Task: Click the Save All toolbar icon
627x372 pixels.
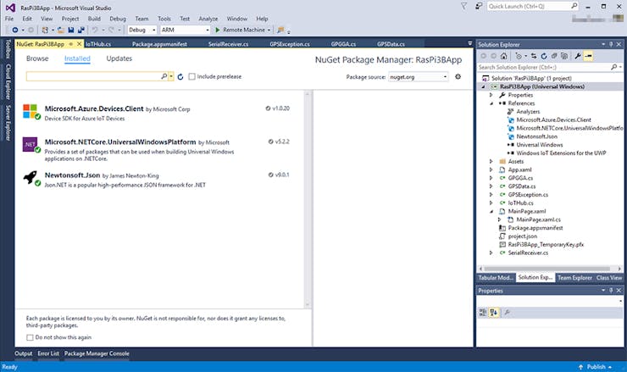Action: click(x=81, y=30)
